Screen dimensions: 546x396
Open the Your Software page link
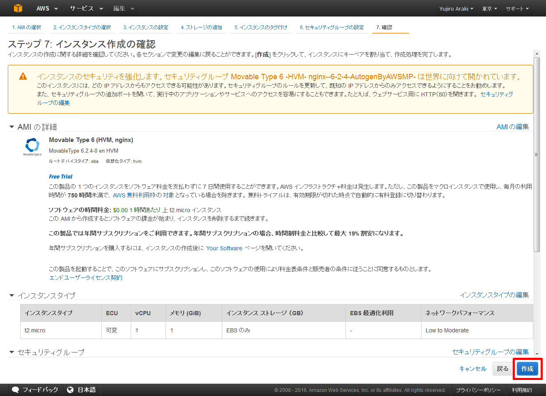[x=224, y=248]
